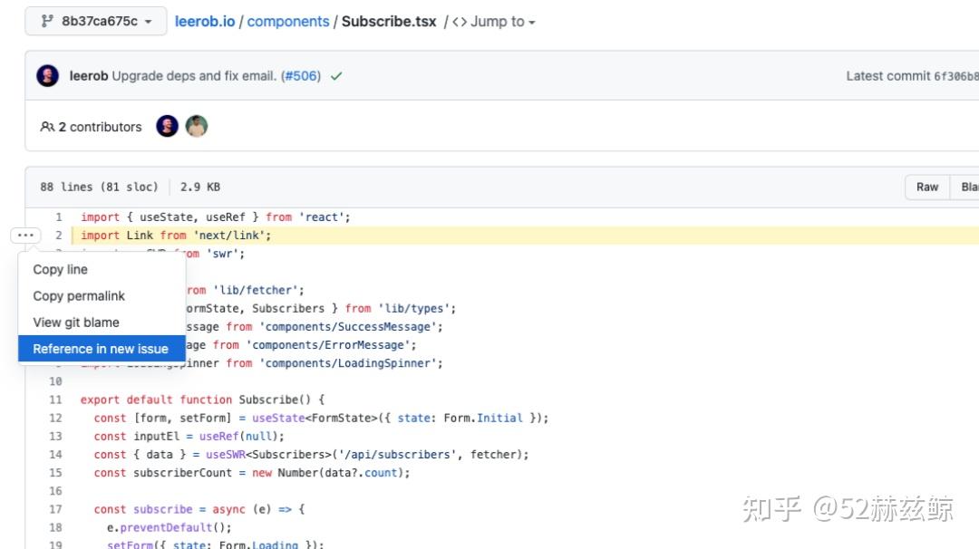Click the first contributor avatar thumbnail
This screenshot has height=549, width=979.
tap(167, 126)
